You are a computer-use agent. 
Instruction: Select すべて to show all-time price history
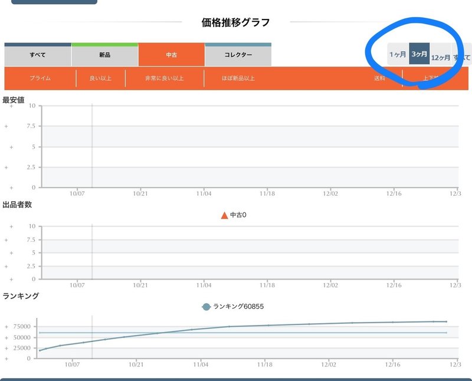(x=462, y=55)
